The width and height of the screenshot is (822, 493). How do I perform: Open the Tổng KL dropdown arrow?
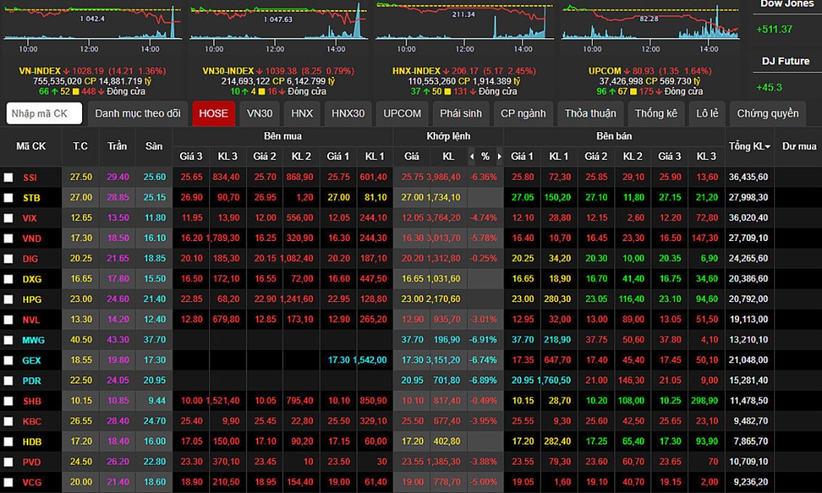coord(768,147)
